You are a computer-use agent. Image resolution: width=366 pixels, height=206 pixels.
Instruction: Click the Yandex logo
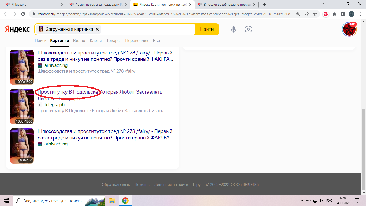(x=17, y=29)
